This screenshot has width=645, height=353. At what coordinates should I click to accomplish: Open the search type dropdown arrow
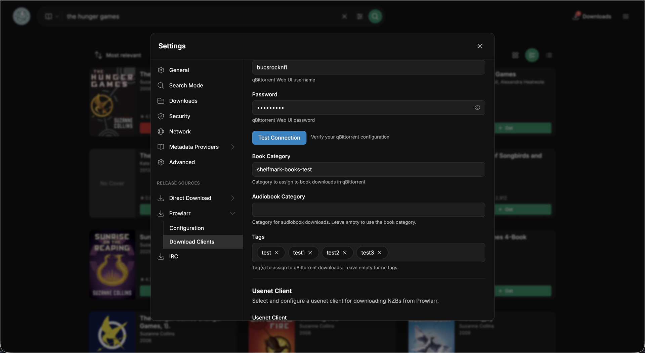tap(57, 16)
